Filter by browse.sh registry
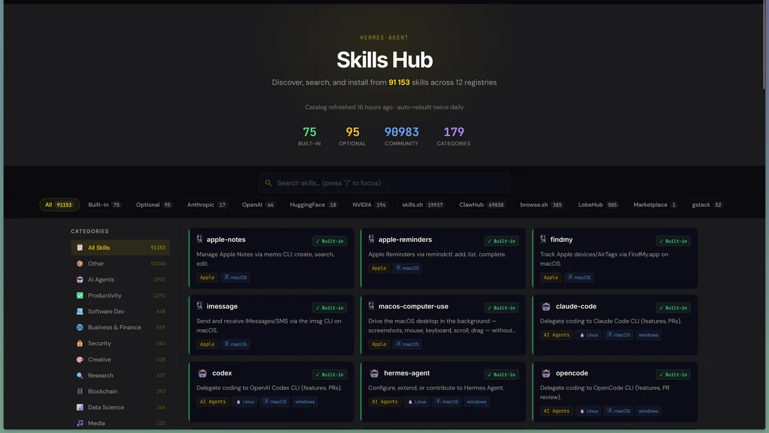Image resolution: width=769 pixels, height=433 pixels. 541,205
